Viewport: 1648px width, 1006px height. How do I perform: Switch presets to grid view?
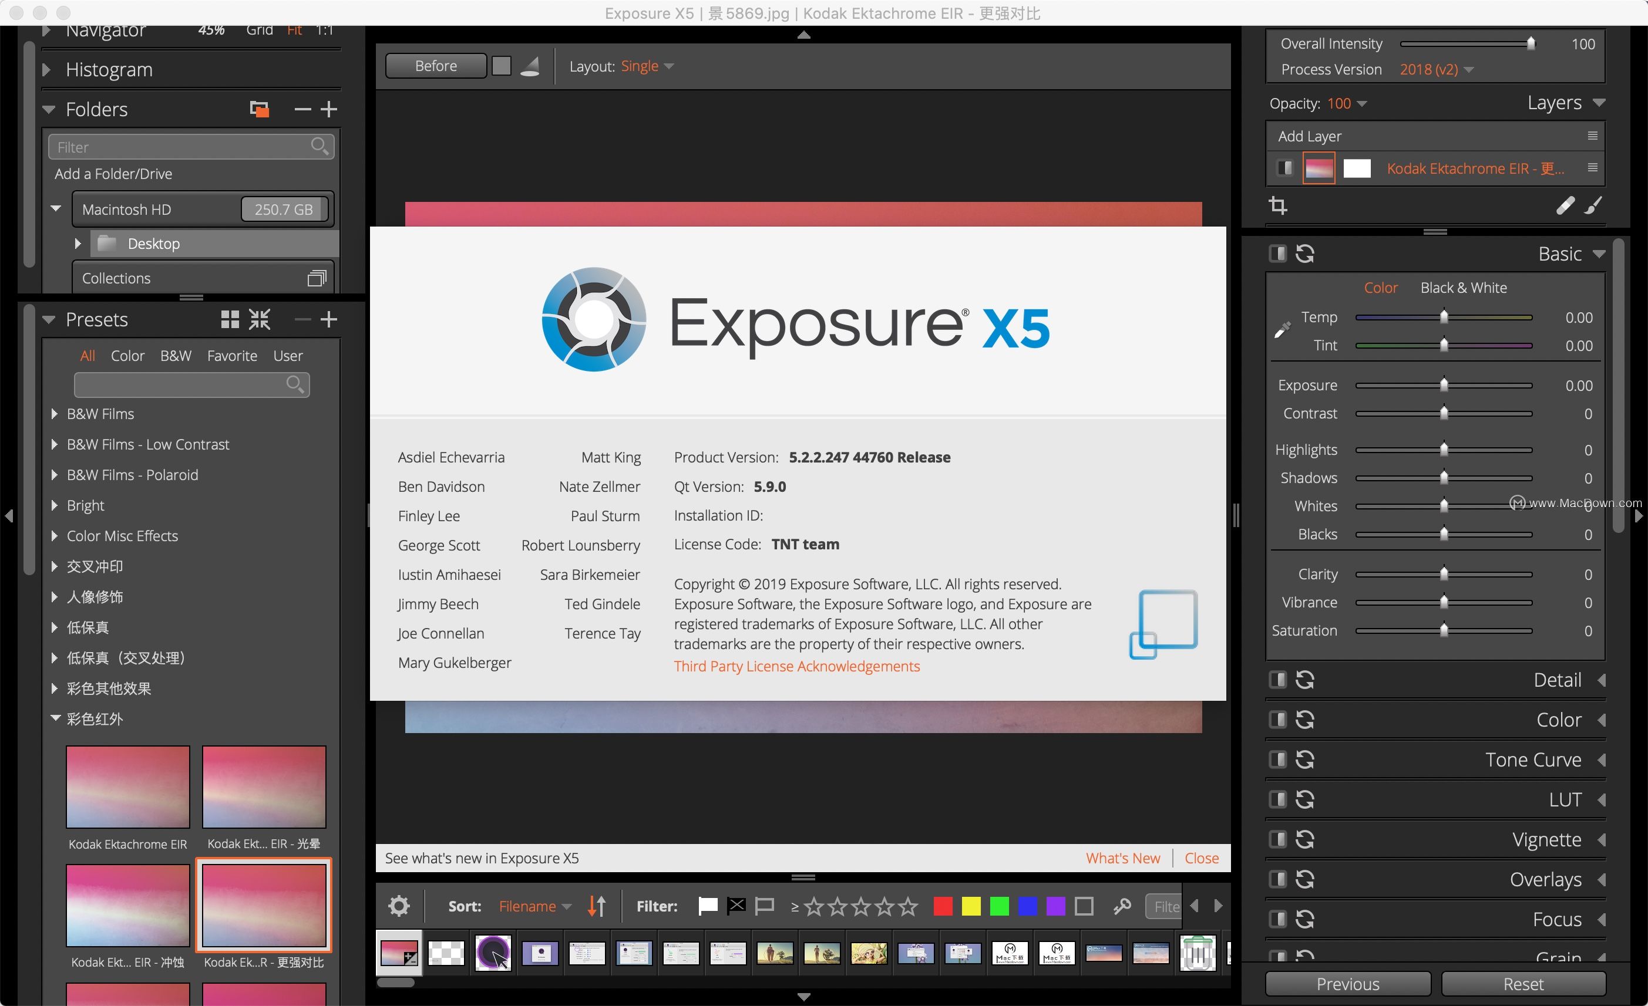click(230, 319)
